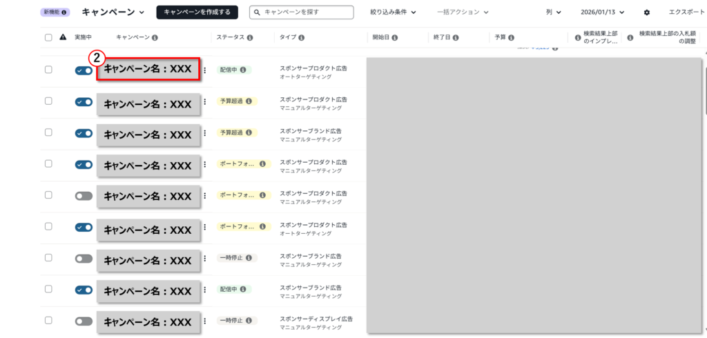This screenshot has height=338, width=707.
Task: Show info for the キャンペーン column header
Action: [x=155, y=38]
